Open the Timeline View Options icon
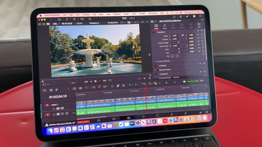262x147 pixels. tap(45, 91)
